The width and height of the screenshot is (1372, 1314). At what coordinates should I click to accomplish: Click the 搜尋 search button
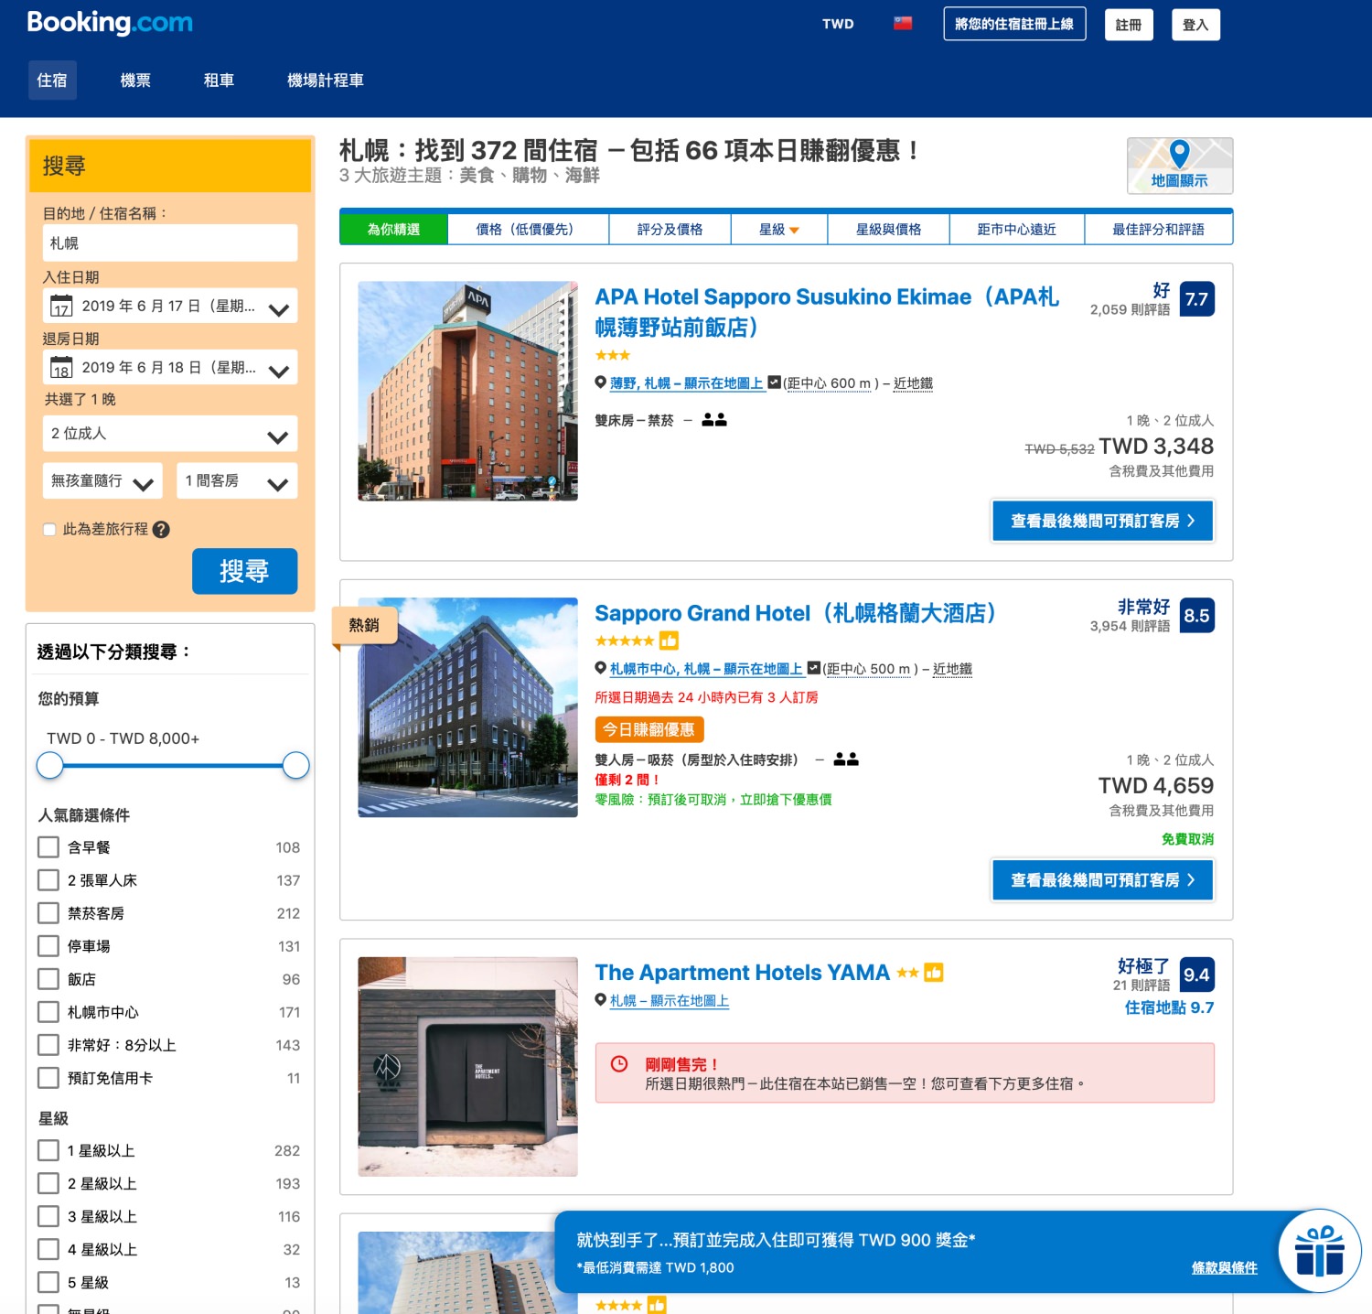tap(244, 571)
